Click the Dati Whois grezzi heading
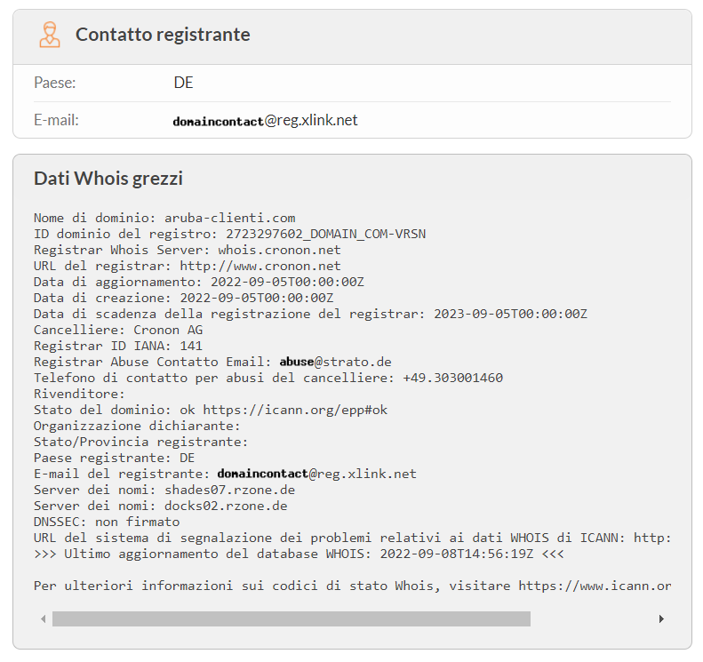 click(x=108, y=179)
